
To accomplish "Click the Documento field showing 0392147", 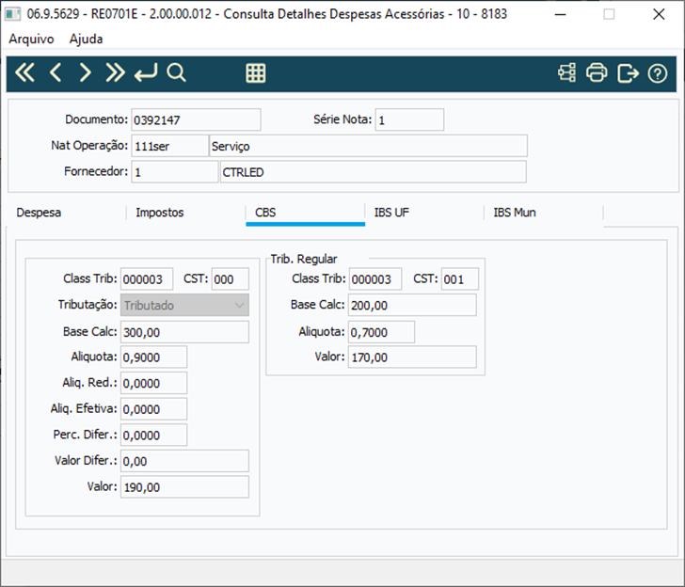I will [196, 119].
